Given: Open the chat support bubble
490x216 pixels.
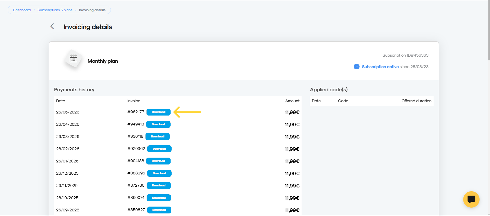Looking at the screenshot, I should (x=471, y=199).
